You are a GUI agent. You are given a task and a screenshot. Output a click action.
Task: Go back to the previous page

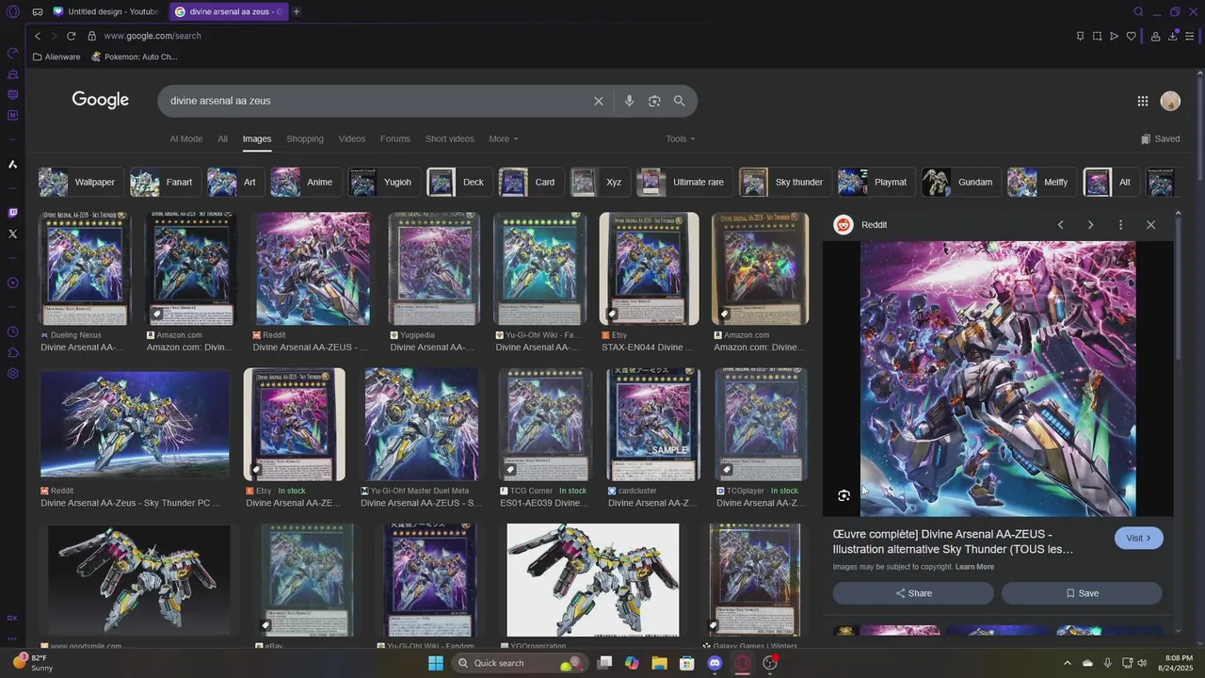(x=38, y=36)
